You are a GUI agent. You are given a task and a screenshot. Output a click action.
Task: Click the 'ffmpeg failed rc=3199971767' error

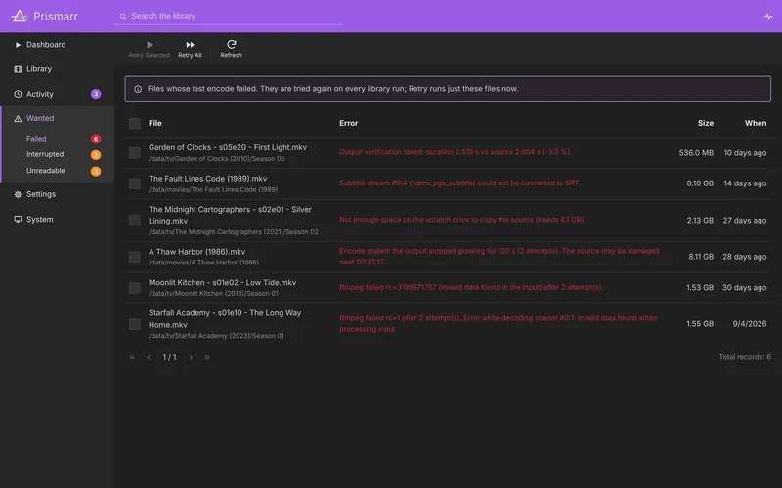472,287
